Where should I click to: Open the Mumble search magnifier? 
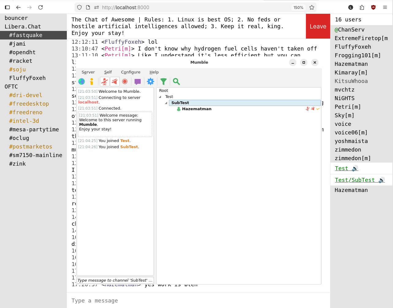(x=176, y=81)
